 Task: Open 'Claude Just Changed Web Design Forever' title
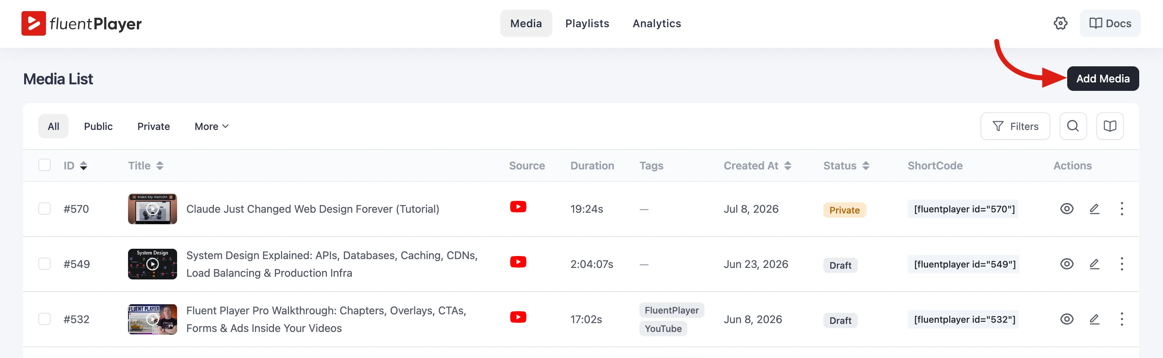coord(312,209)
